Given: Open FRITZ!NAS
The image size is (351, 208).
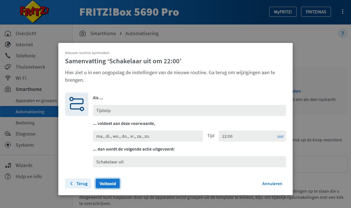Looking at the screenshot, I should click(x=316, y=12).
